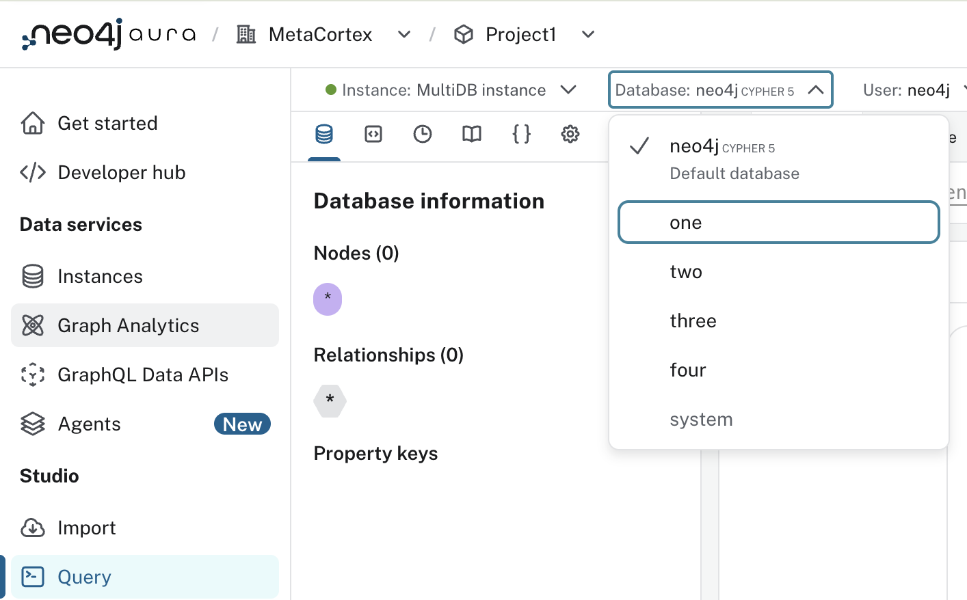This screenshot has width=967, height=600.
Task: Collapse the Database: neo4j dropdown
Action: tap(721, 90)
